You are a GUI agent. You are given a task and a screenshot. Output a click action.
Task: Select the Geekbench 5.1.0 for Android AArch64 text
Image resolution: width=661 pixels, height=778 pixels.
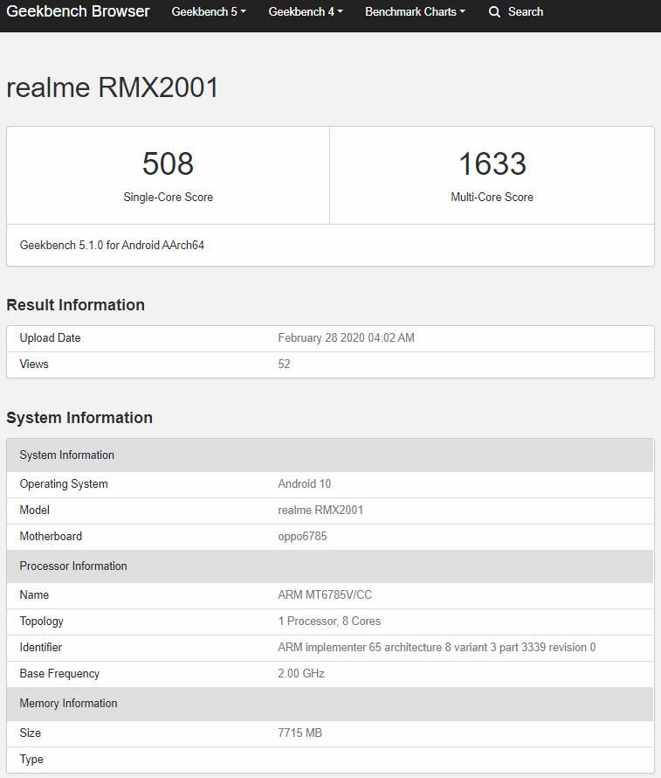pos(112,245)
